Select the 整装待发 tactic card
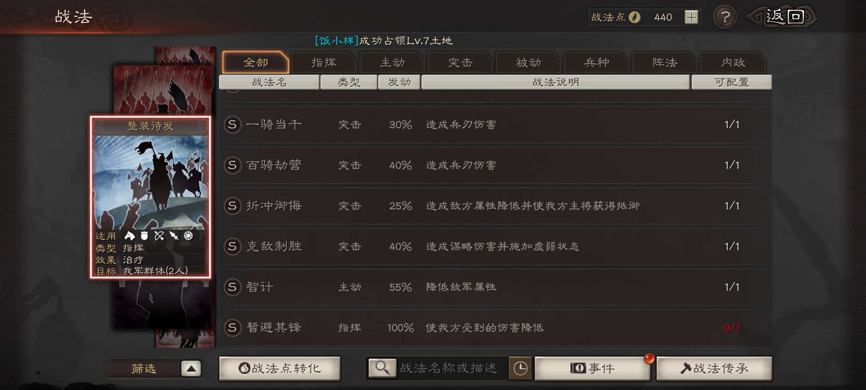The width and height of the screenshot is (866, 390). 150,197
